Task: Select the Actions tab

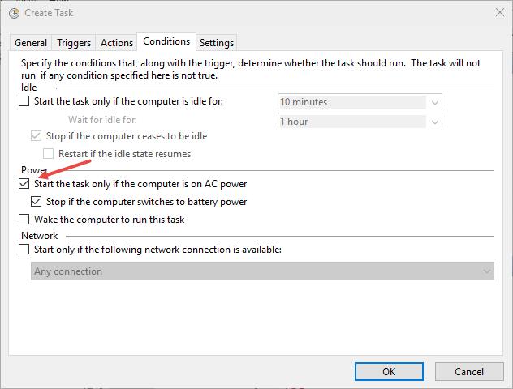Action: click(117, 43)
